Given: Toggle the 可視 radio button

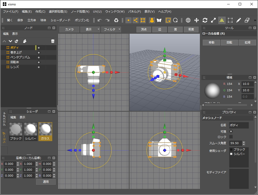Looking at the screenshot, I should click(x=231, y=131).
